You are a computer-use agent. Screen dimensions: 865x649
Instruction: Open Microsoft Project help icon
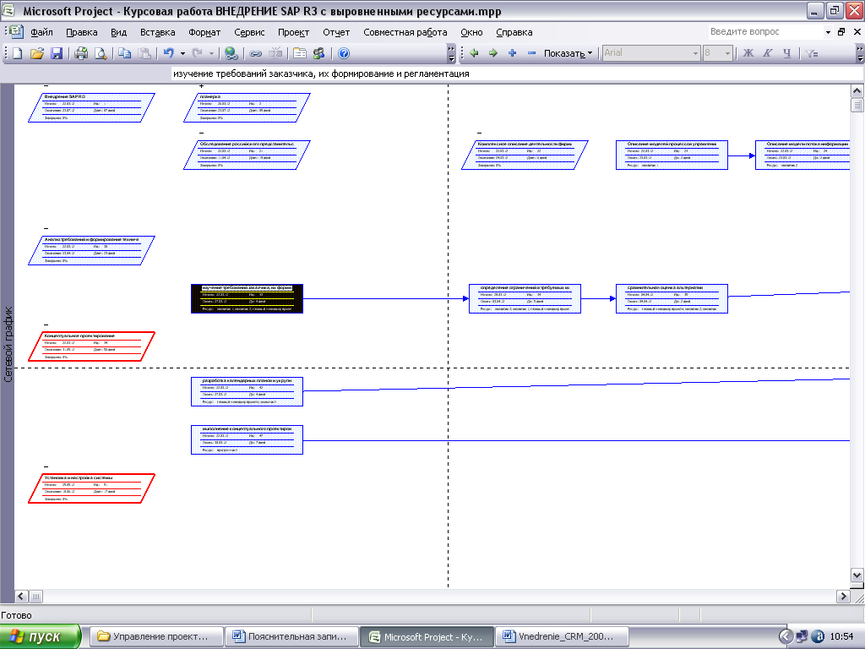[344, 53]
